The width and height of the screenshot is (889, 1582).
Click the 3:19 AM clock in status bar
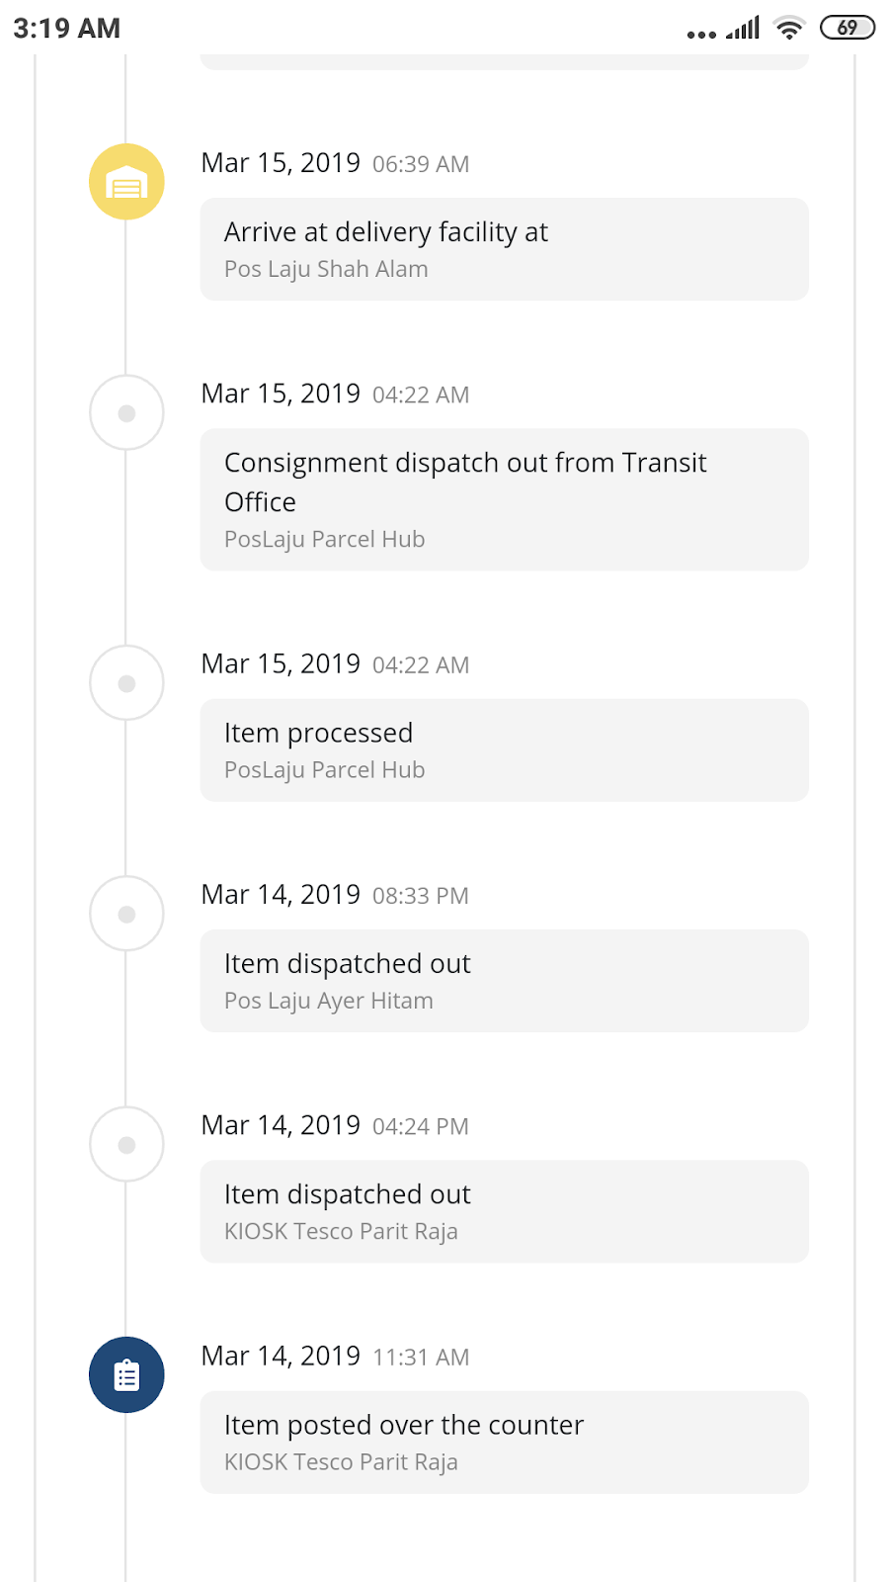(67, 28)
